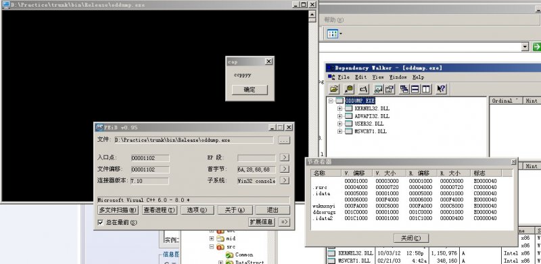Click the 退出 button in PEiD
541x264 pixels.
[x=273, y=210]
